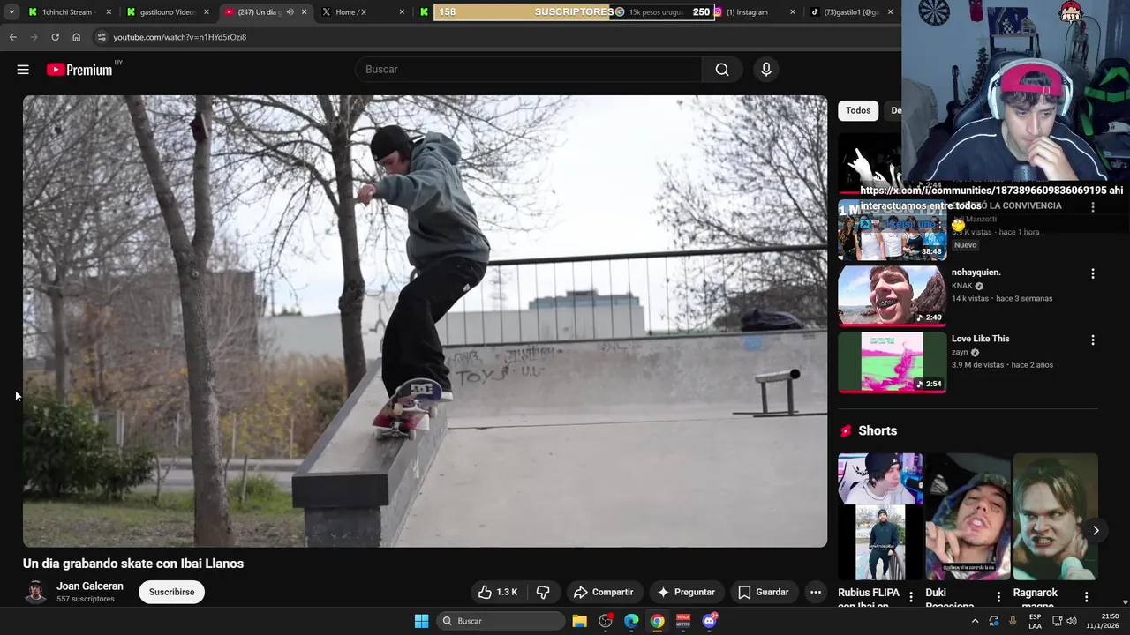1130x635 pixels.
Task: Open browser home page icon
Action: [76, 37]
